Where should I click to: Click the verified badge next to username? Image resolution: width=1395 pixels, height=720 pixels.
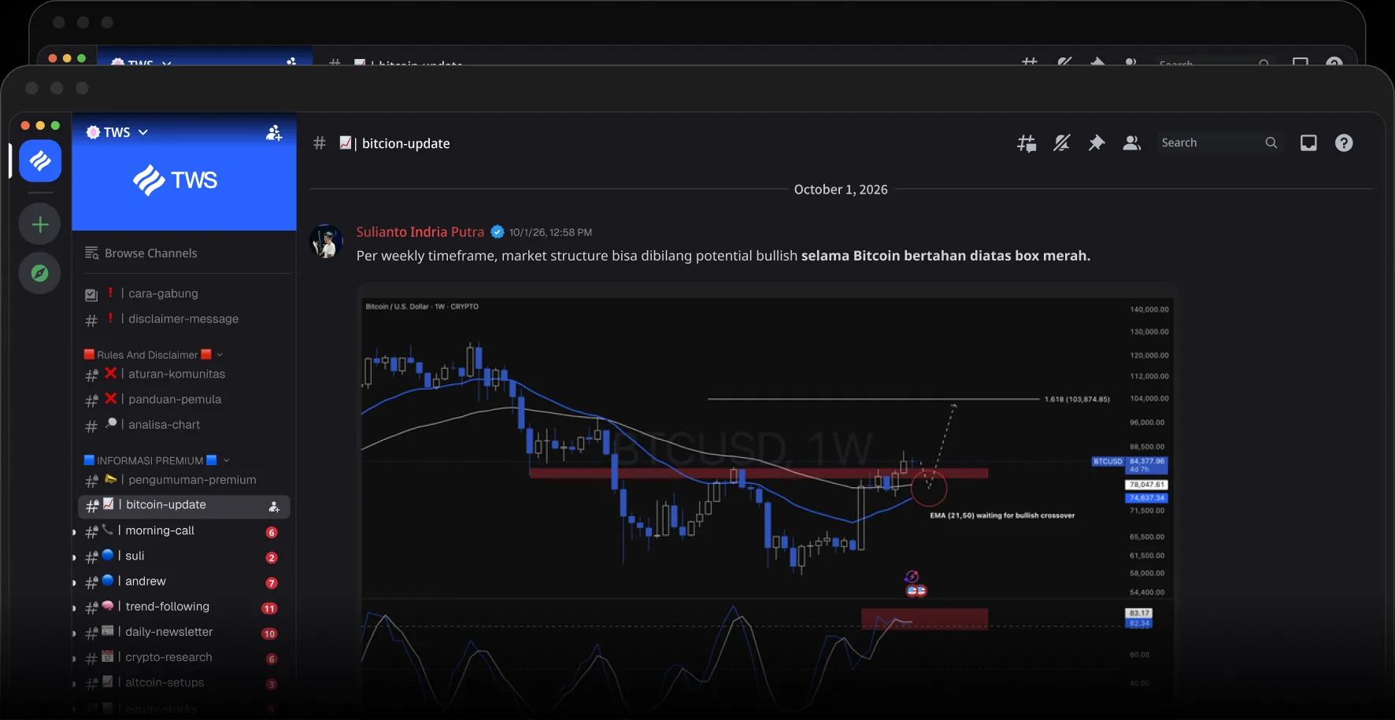pyautogui.click(x=498, y=231)
